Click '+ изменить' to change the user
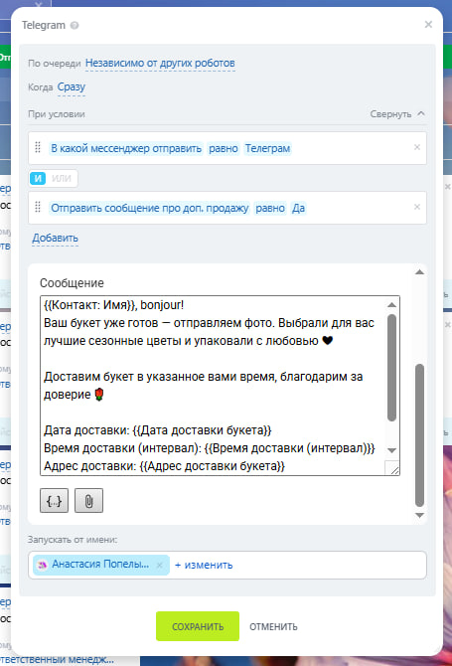The height and width of the screenshot is (666, 452). coord(204,565)
